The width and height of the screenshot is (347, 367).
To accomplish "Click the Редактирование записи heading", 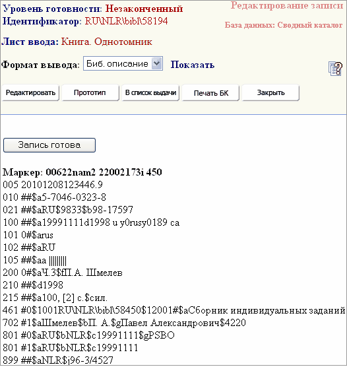I will pos(287,5).
